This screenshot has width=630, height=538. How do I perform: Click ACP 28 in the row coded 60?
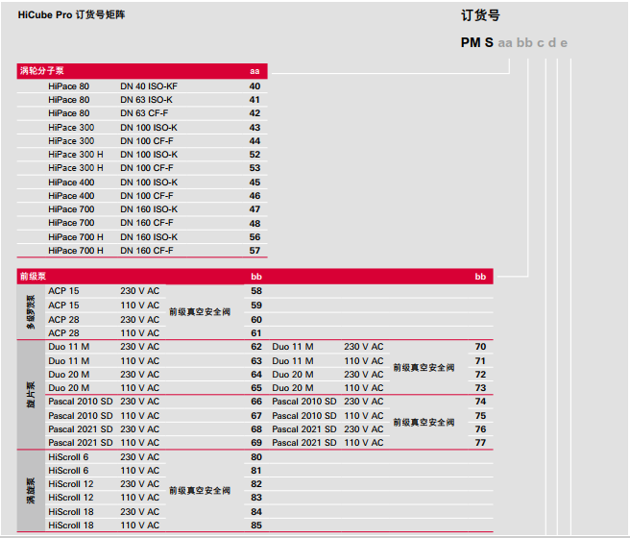(x=63, y=320)
